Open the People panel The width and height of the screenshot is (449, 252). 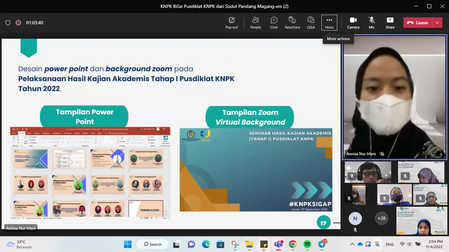click(255, 23)
